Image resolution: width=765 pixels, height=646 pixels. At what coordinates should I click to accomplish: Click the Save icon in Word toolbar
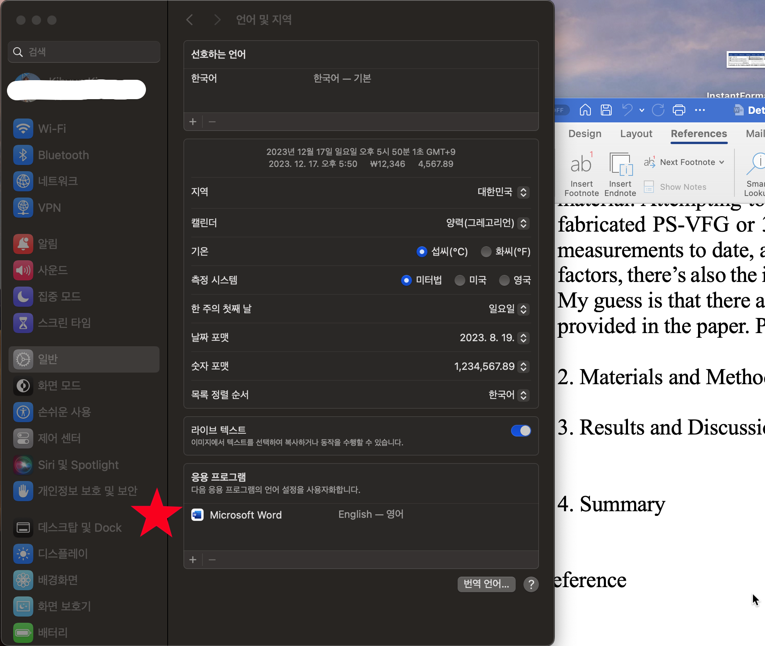tap(606, 110)
